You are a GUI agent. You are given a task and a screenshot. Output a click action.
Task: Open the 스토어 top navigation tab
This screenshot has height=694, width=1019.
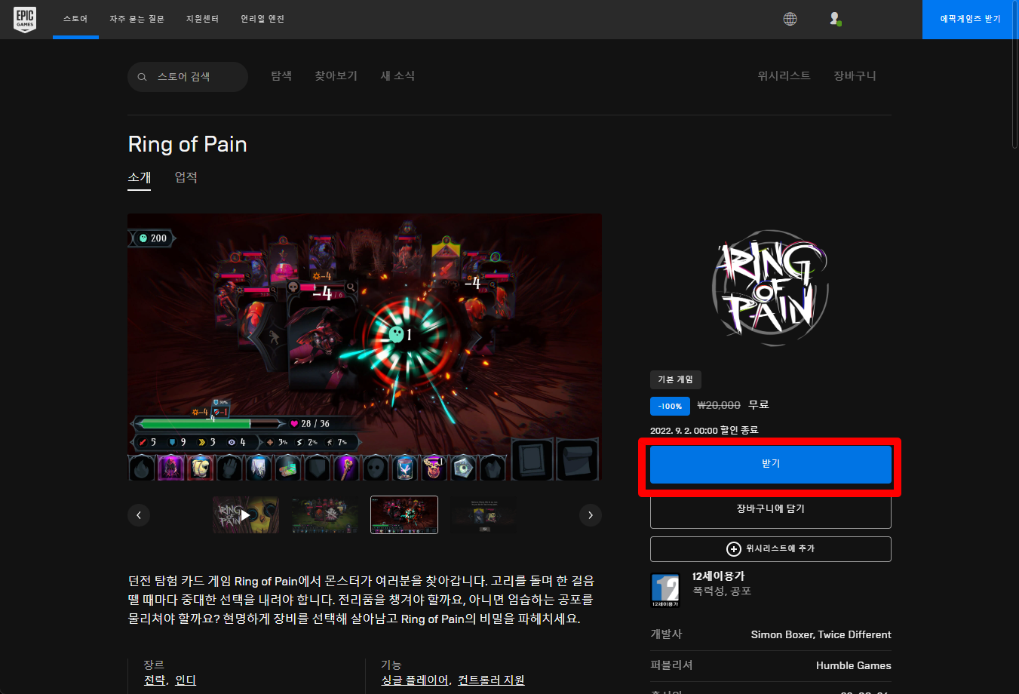(x=75, y=19)
